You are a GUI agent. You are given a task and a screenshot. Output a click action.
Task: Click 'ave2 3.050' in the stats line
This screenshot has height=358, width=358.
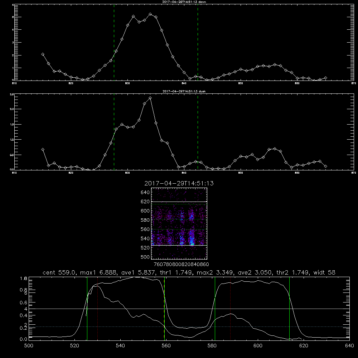coord(255,272)
